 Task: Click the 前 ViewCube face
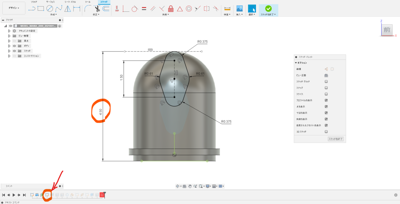387,30
